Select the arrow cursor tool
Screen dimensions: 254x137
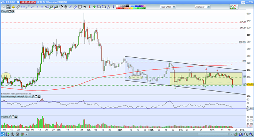pyautogui.click(x=4, y=7)
